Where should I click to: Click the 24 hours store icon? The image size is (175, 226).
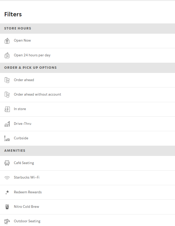point(7,55)
